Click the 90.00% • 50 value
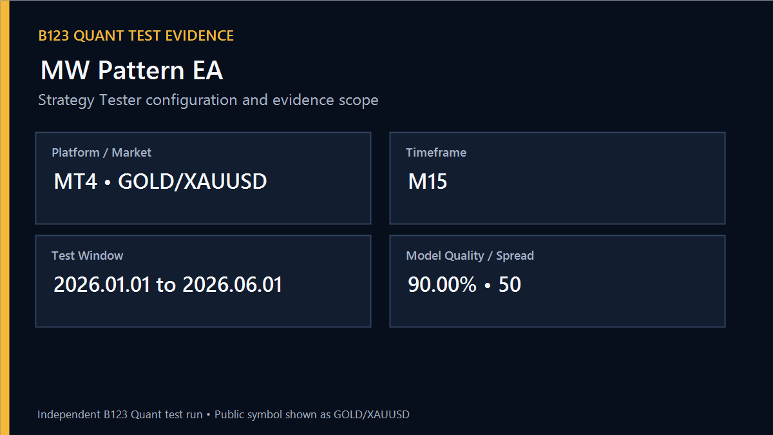 pos(464,285)
